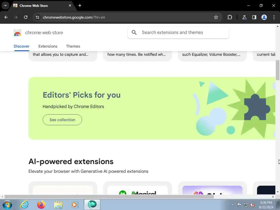The image size is (280, 210).
Task: Click the See collection button
Action: pos(62,120)
